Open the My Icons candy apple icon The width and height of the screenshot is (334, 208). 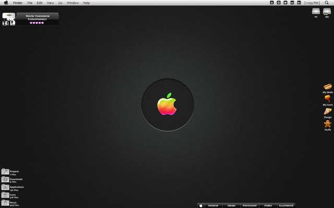328,99
